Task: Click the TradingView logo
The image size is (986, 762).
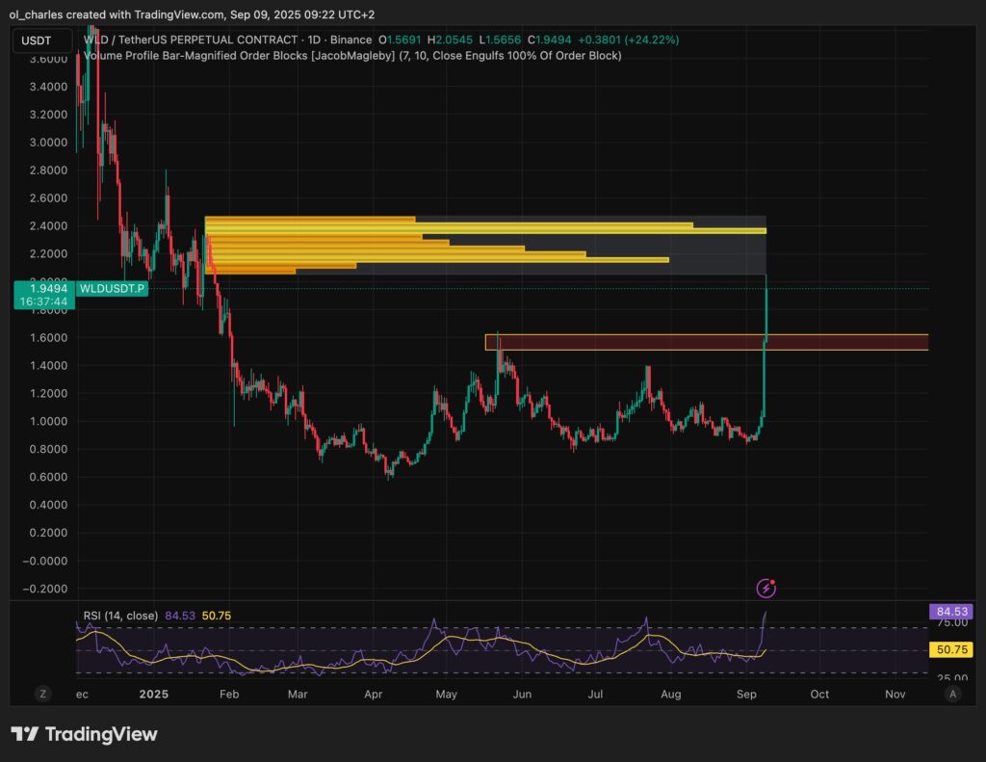Action: (84, 734)
